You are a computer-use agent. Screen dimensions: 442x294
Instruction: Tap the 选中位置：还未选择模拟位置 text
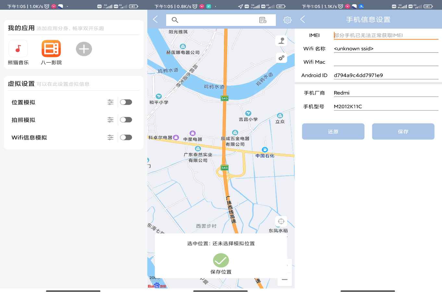(x=221, y=243)
